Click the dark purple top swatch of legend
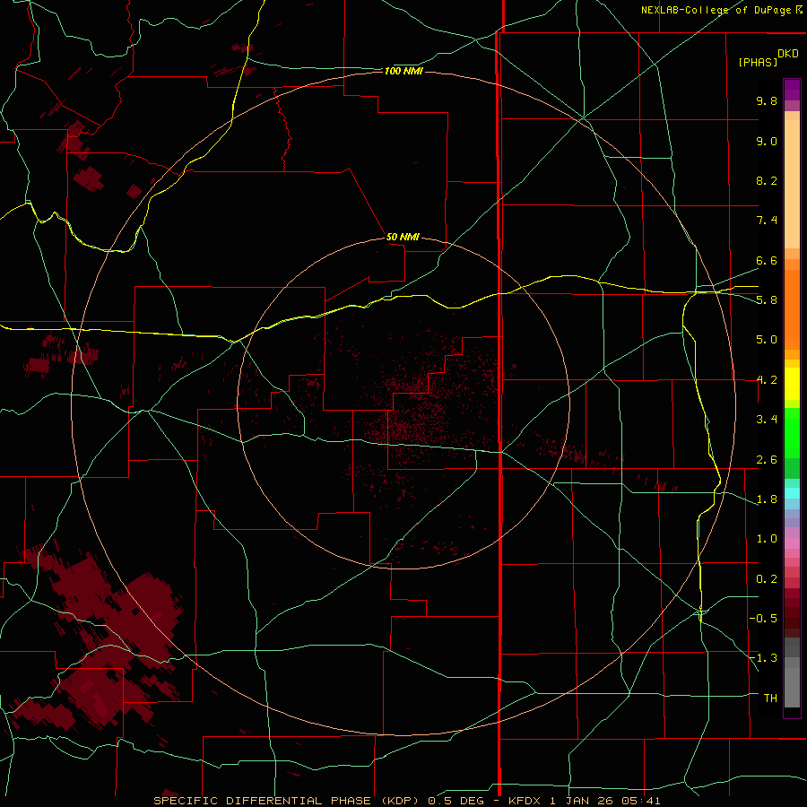 tap(792, 85)
